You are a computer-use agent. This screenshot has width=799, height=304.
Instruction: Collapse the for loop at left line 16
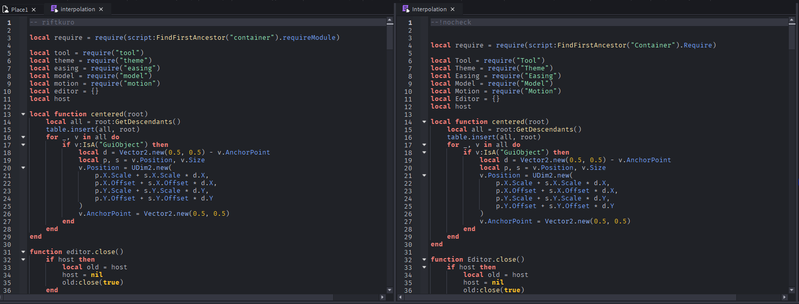(23, 137)
